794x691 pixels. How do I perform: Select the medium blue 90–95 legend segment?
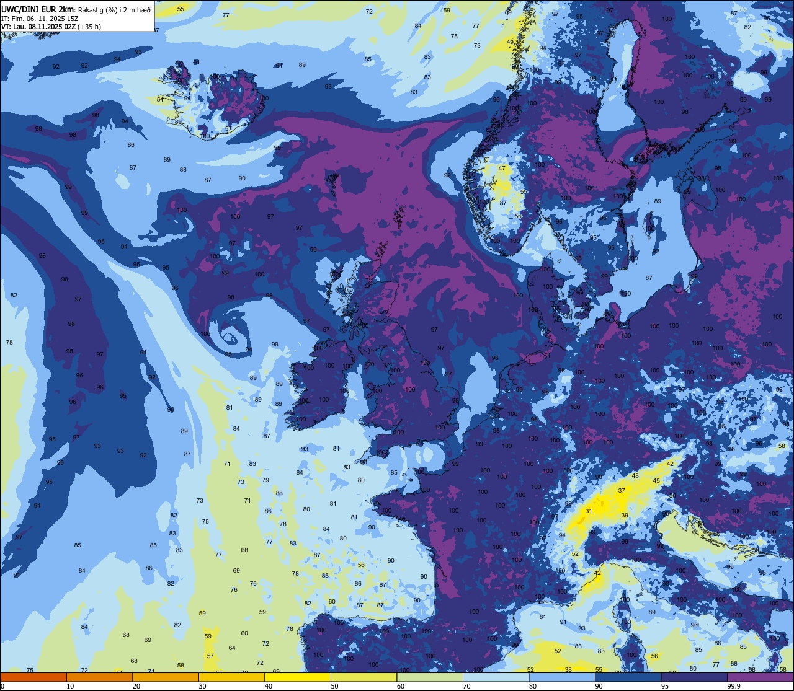(629, 677)
